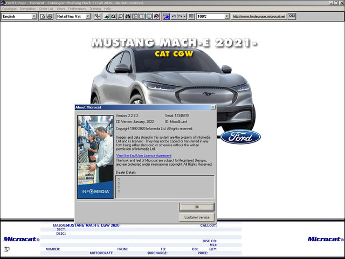Click the small note icon under Microcat logo

7,249
